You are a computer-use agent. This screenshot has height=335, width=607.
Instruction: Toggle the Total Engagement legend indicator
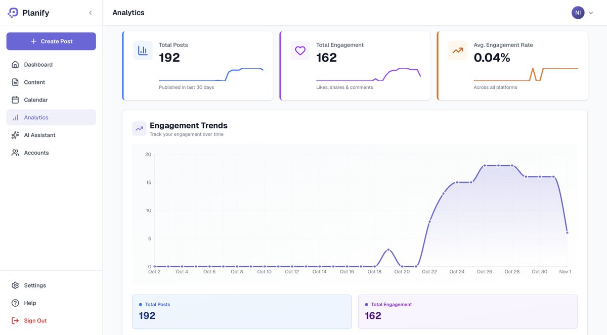click(367, 304)
